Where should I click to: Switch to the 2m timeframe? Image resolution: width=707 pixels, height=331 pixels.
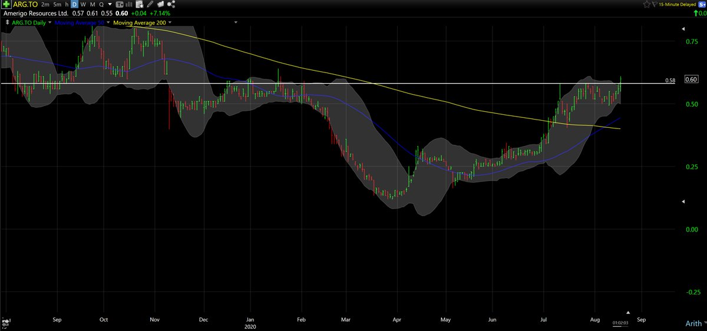tap(45, 5)
